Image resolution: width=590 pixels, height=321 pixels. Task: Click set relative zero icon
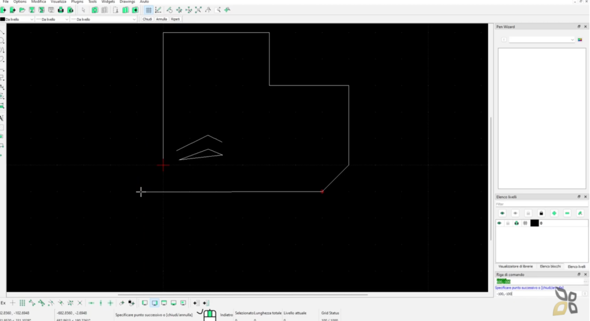[x=122, y=303]
